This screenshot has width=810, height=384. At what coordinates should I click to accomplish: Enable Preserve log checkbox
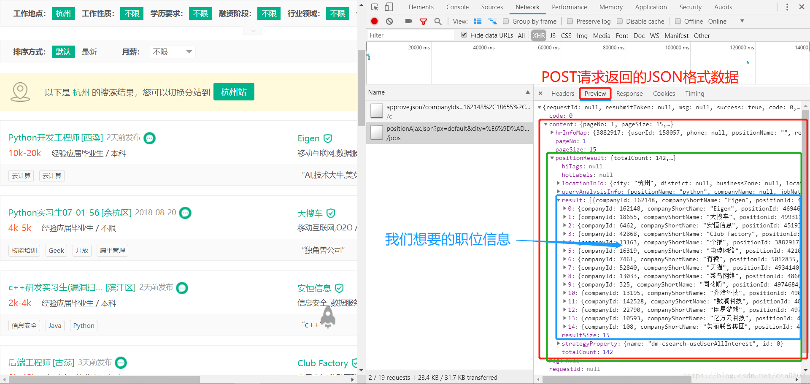(x=570, y=21)
